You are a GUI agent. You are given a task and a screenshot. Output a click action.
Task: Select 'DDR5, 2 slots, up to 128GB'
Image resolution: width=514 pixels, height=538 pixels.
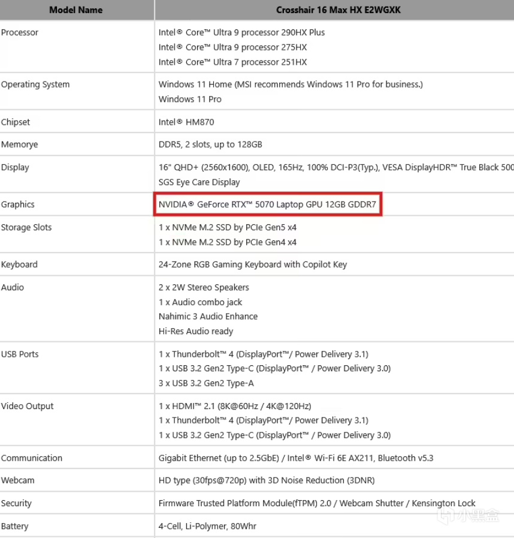(210, 145)
